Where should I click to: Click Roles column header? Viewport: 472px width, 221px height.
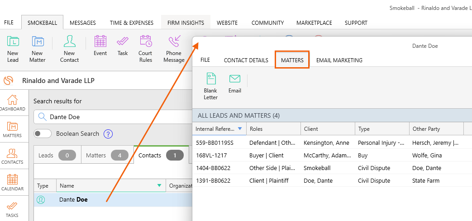point(273,129)
